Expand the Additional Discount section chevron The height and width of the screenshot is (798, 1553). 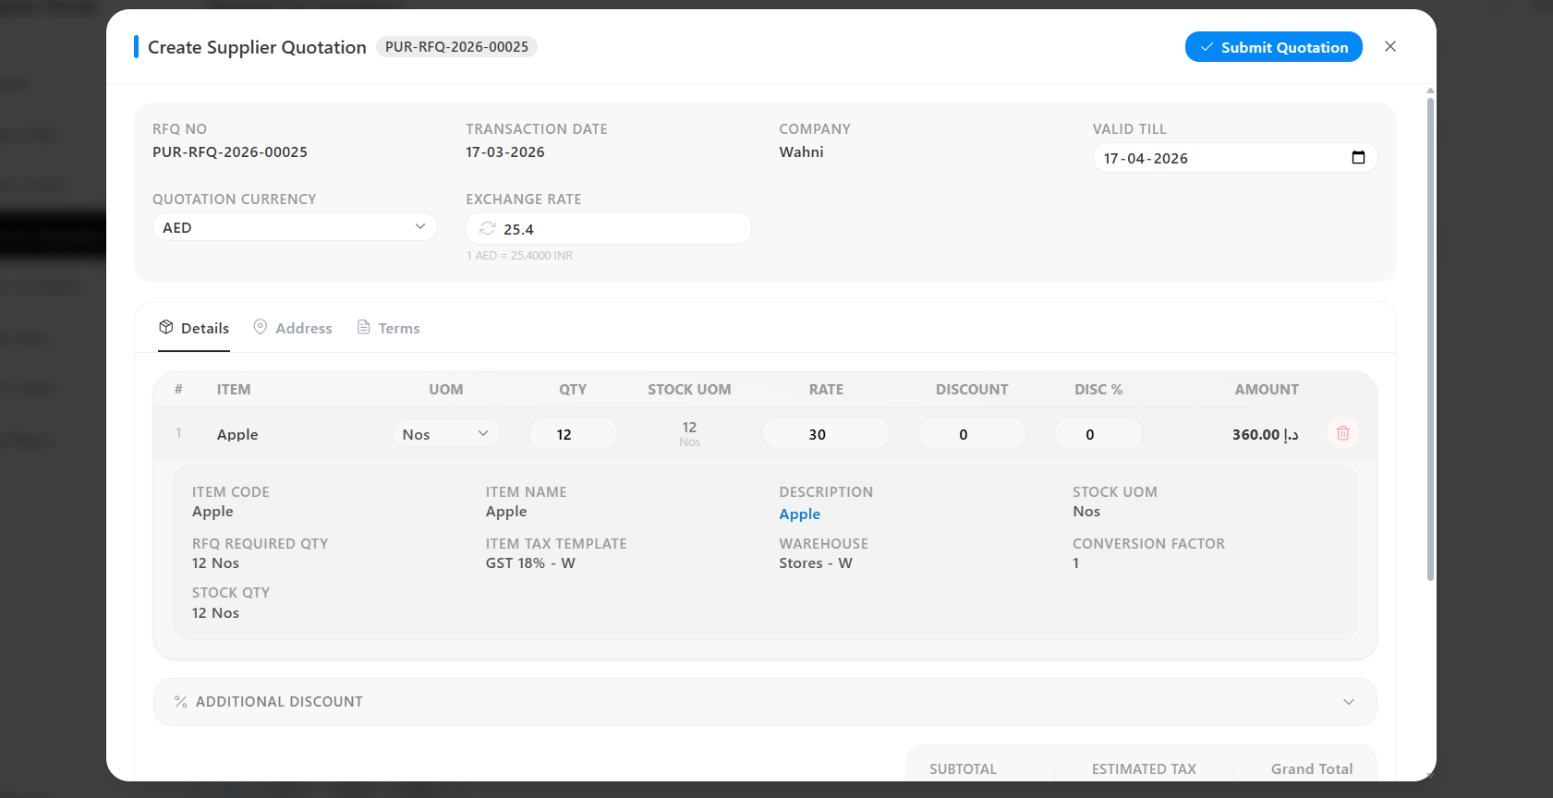click(1349, 702)
